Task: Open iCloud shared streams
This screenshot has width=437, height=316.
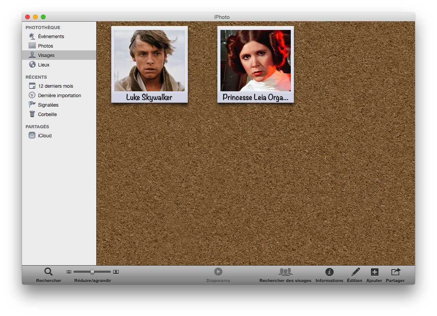Action: click(59, 136)
